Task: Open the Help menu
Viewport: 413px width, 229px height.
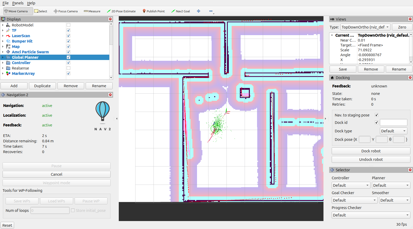Action: pos(31,3)
